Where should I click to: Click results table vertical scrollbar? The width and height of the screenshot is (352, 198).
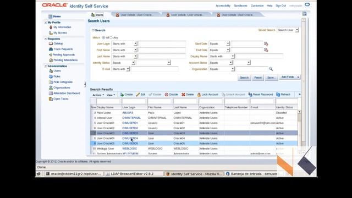coord(299,131)
